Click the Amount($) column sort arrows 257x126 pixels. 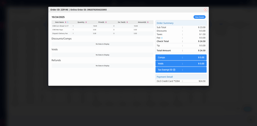point(148,22)
